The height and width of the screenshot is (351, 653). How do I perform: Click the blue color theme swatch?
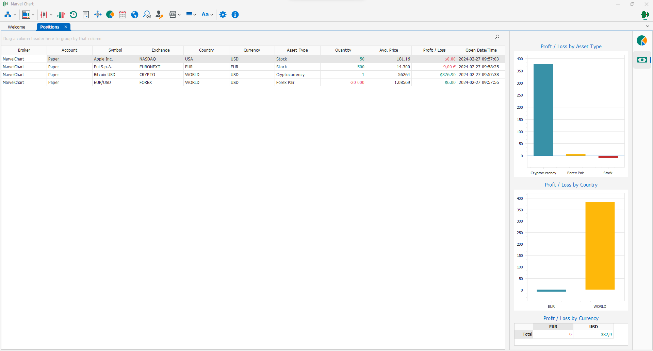(x=189, y=14)
